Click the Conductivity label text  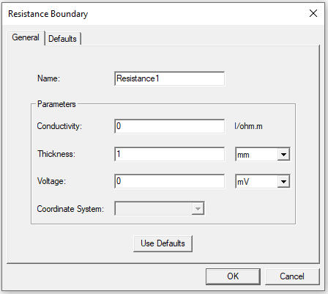[59, 126]
